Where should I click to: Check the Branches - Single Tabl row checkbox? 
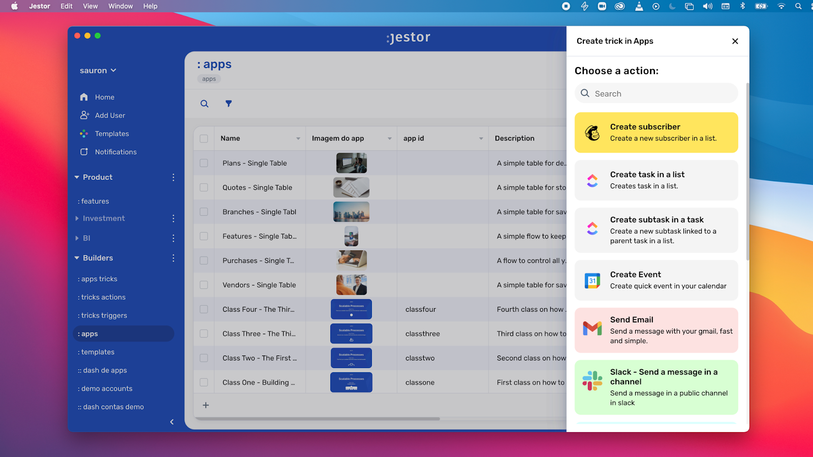[x=204, y=212]
